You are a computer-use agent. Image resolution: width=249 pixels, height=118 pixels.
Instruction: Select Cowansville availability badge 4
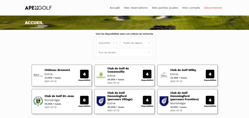point(147,74)
